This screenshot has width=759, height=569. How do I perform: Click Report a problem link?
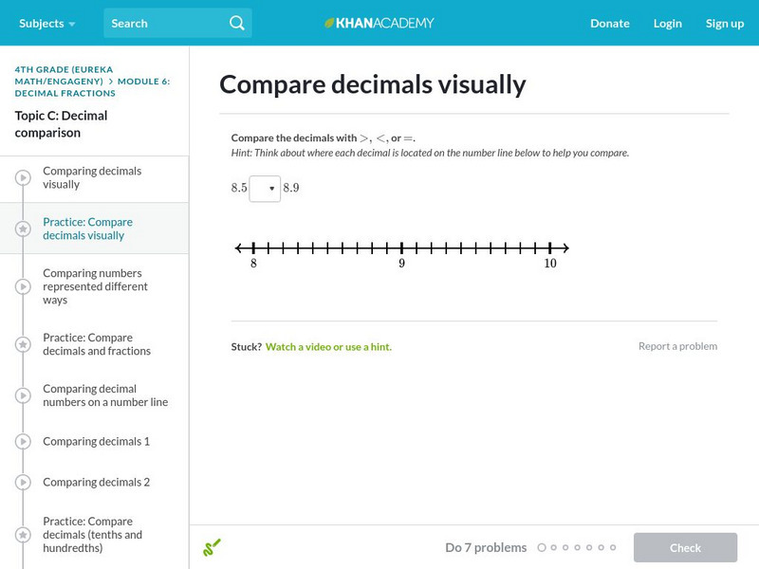677,346
